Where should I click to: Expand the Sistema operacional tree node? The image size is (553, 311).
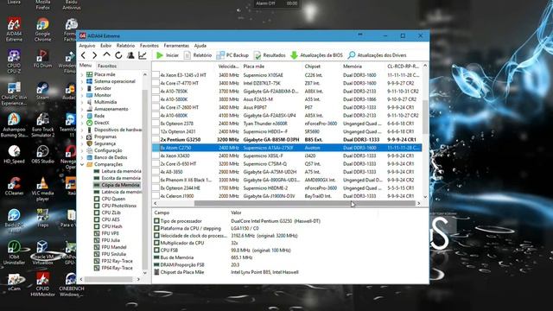click(82, 81)
